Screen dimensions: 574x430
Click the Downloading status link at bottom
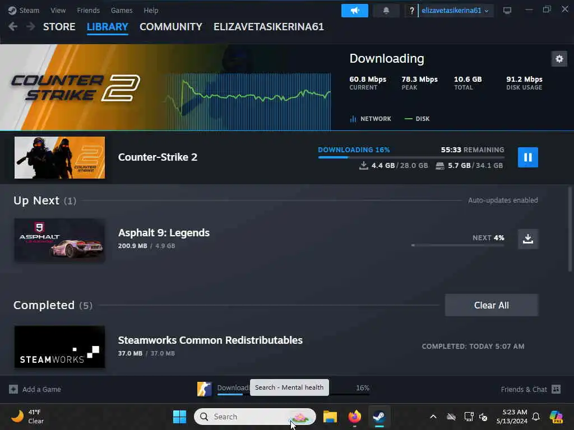233,388
